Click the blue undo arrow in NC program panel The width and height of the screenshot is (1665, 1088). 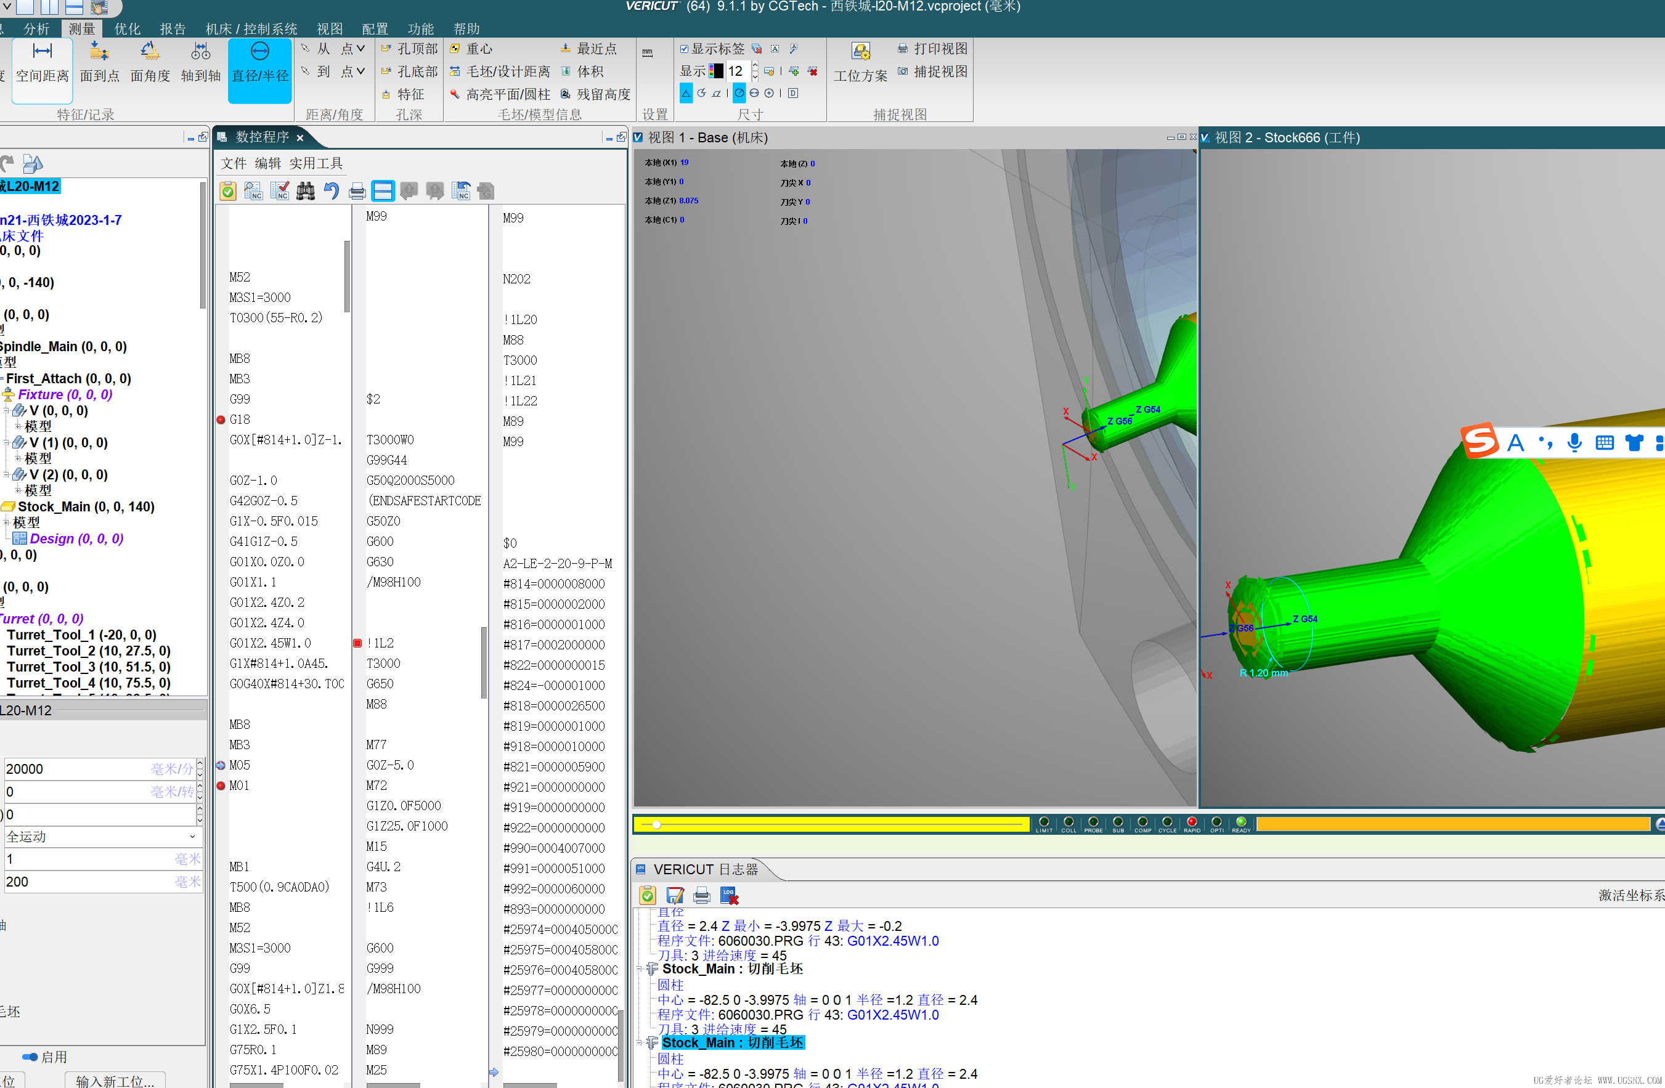tap(332, 191)
